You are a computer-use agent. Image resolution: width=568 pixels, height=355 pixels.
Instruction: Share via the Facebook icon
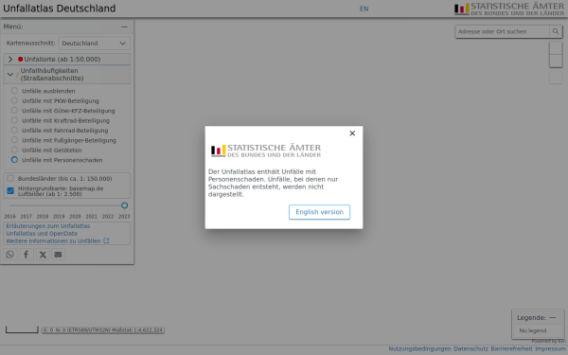tap(27, 255)
